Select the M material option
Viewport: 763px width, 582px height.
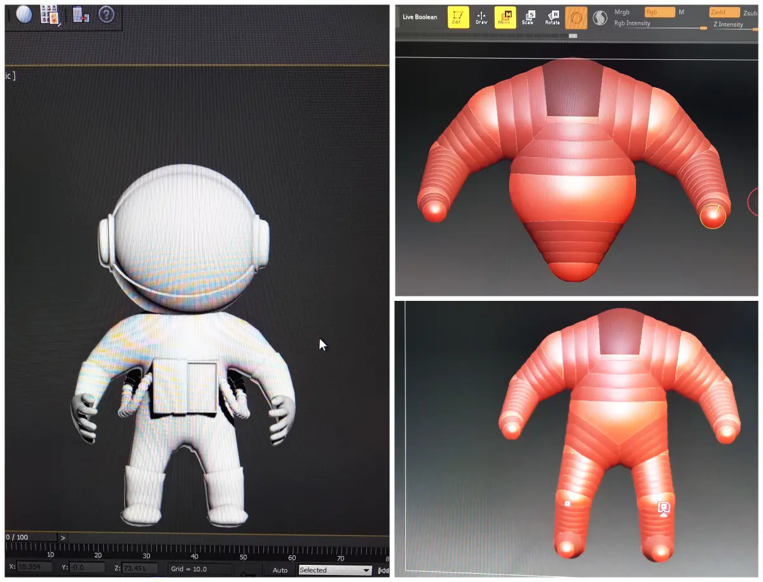[x=681, y=12]
